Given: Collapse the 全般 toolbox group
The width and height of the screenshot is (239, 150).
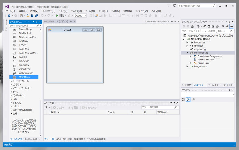Looking at the screenshot, I should pyautogui.click(x=11, y=113).
